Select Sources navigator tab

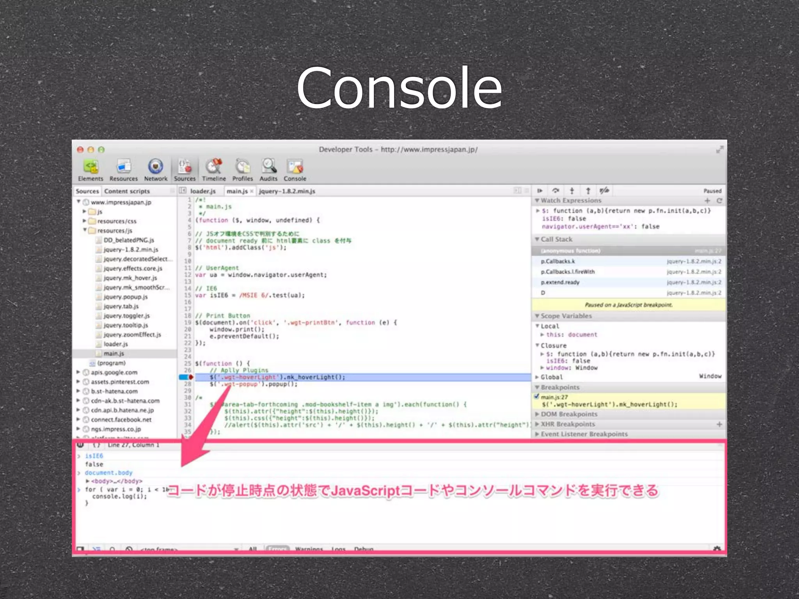[87, 191]
